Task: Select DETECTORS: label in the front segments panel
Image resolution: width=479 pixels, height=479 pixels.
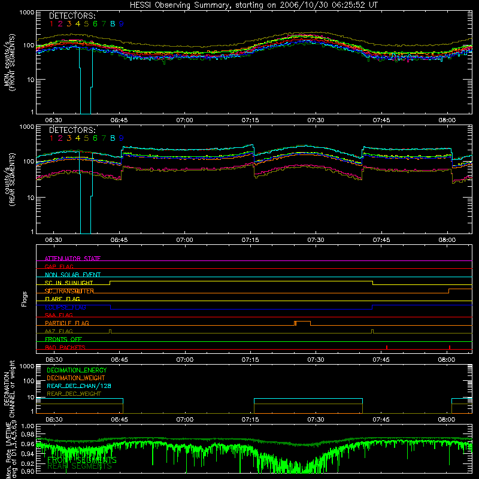Action: pos(72,16)
